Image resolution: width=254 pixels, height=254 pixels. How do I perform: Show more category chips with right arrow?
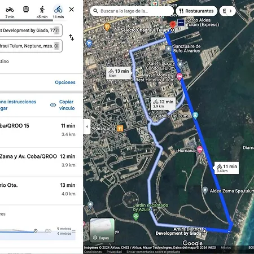230,11
